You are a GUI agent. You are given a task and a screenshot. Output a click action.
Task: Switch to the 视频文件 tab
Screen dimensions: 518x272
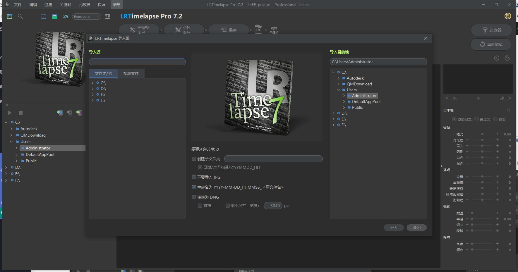131,73
